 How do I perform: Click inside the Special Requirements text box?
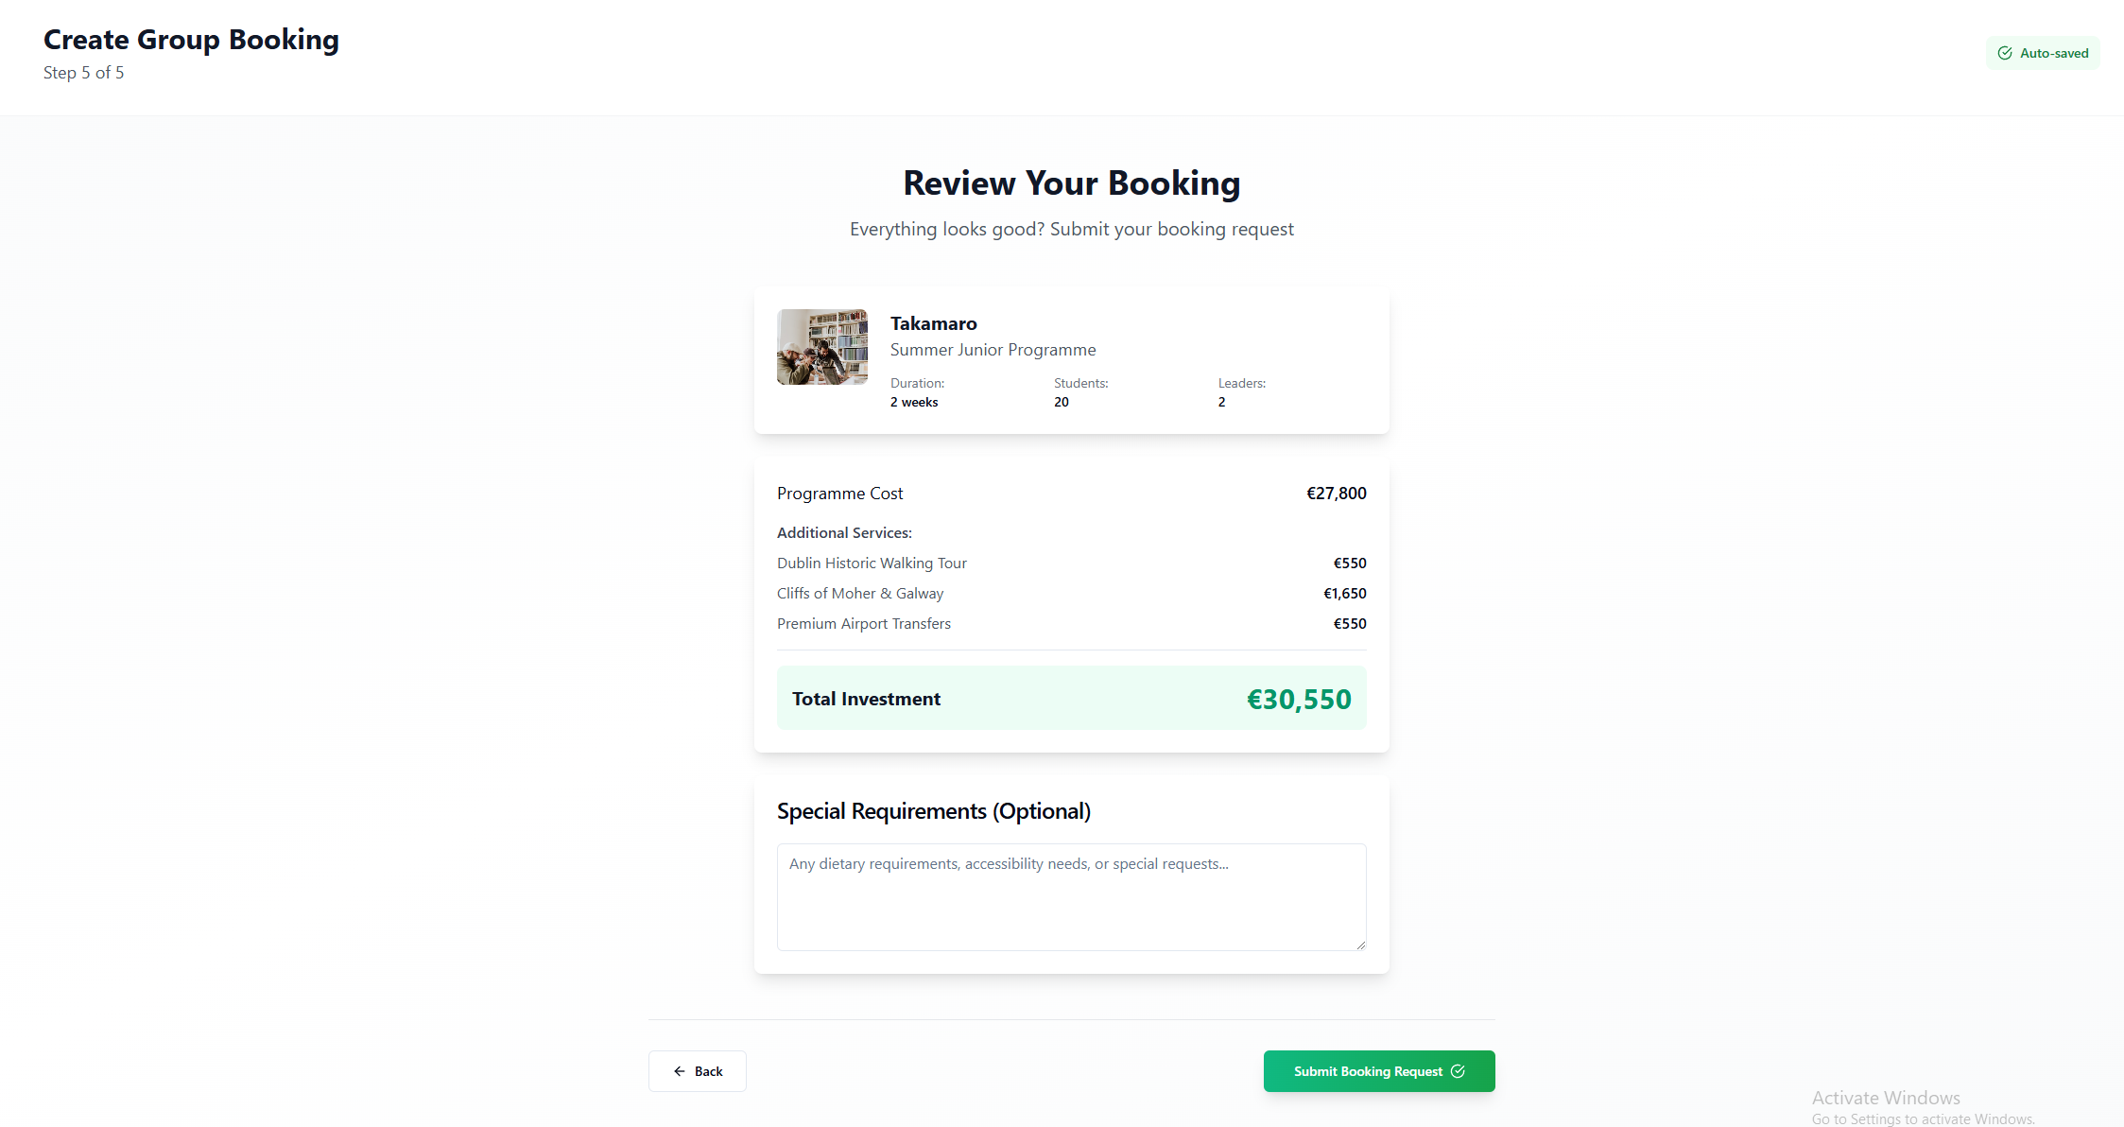coord(1071,896)
